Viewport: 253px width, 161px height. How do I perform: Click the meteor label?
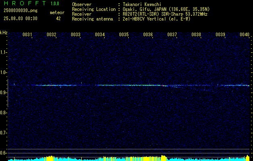[x=57, y=12]
